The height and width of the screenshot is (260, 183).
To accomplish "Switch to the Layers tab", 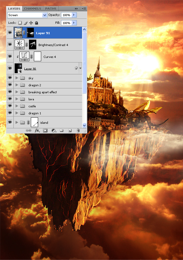I will pyautogui.click(x=14, y=9).
